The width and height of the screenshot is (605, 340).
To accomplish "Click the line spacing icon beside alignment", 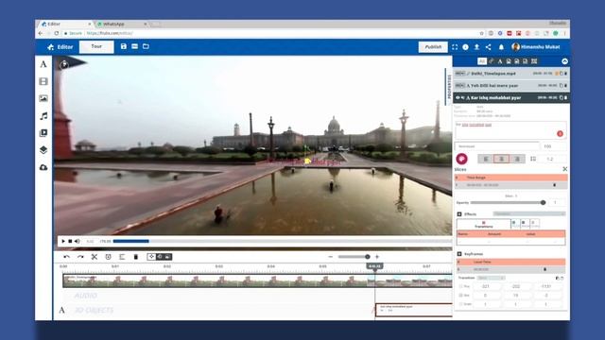I will [533, 159].
